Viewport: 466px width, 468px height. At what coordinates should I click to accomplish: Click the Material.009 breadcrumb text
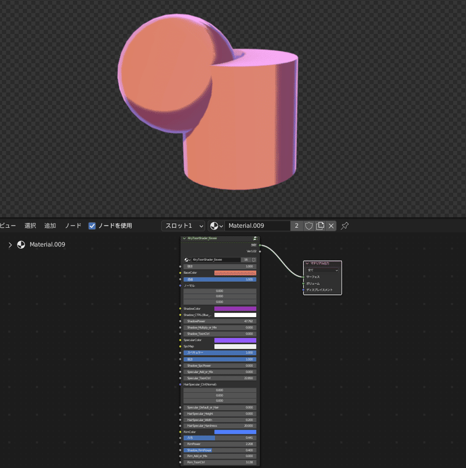[x=47, y=245]
